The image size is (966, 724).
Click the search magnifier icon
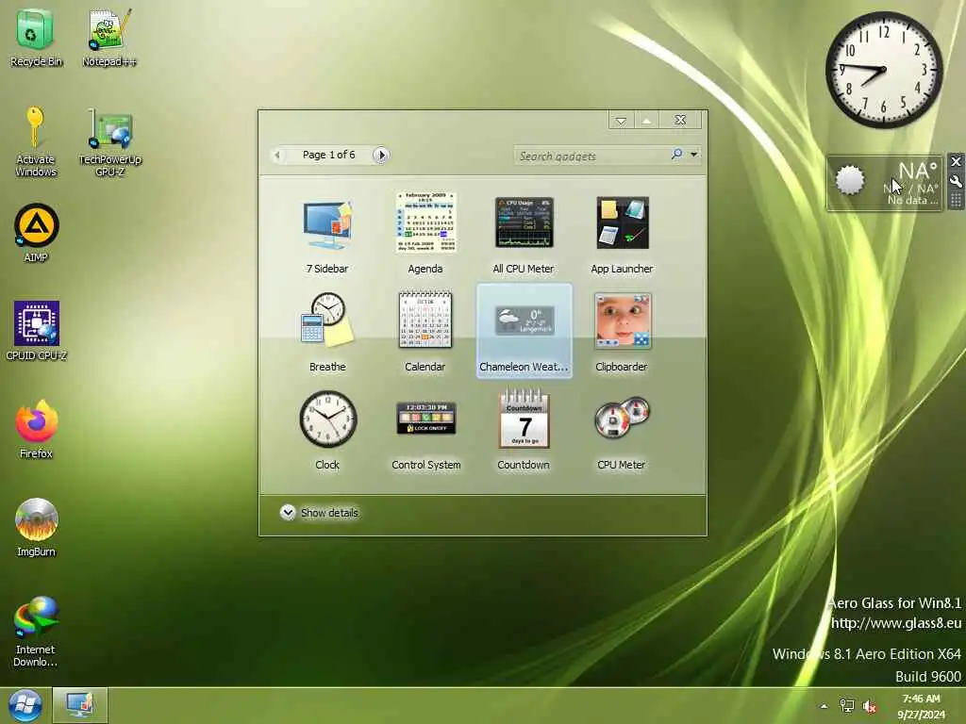pos(677,154)
